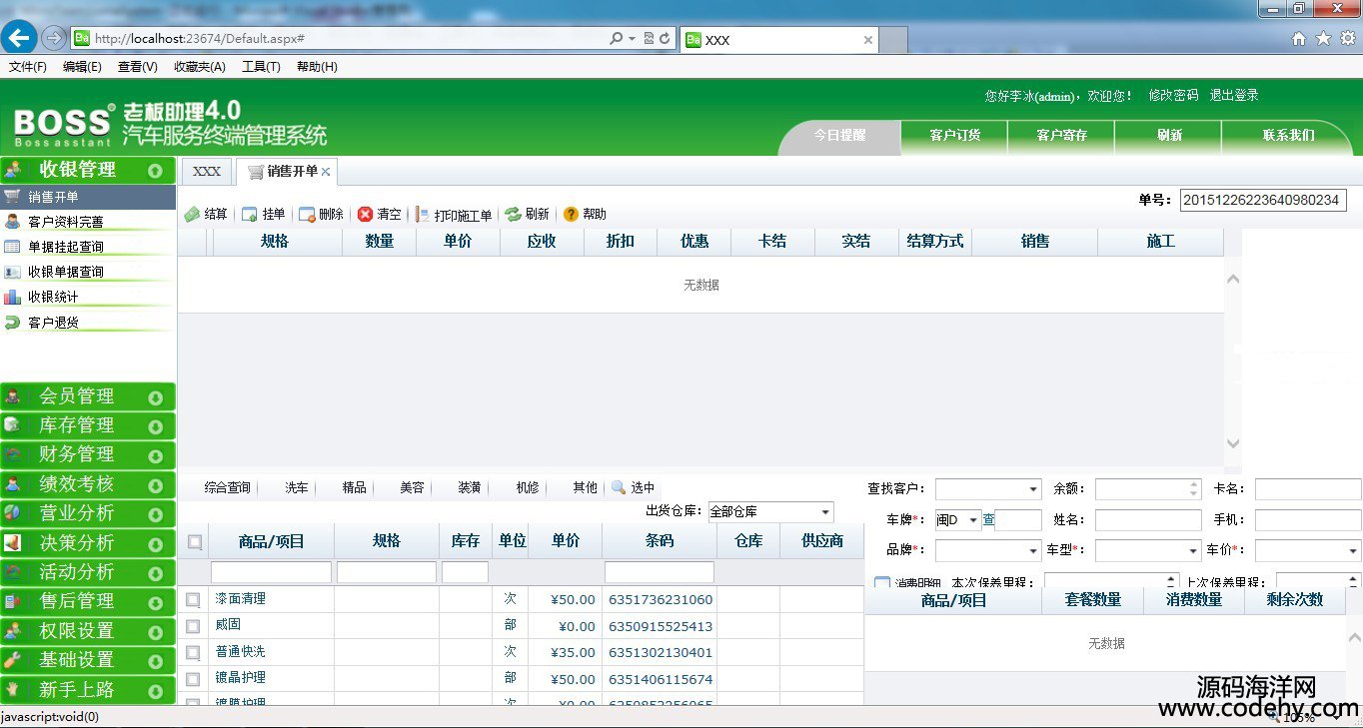Check the 威固 row checkbox

click(193, 626)
